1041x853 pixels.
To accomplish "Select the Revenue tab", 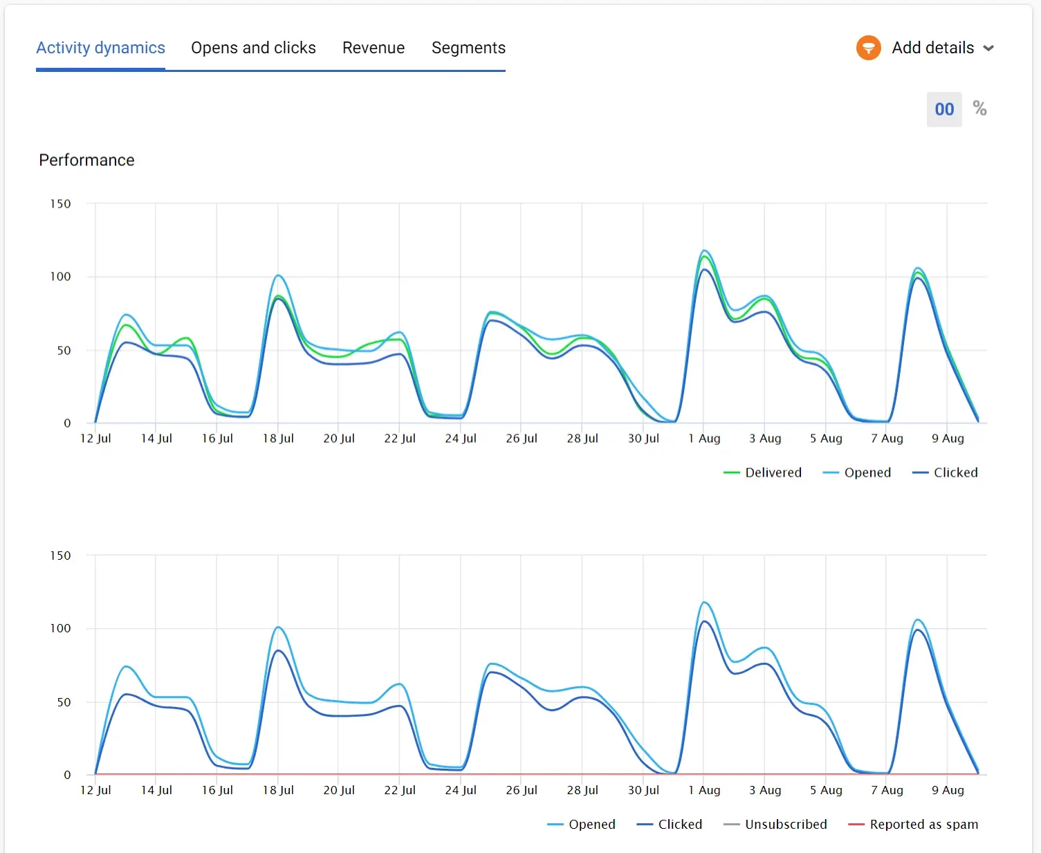I will click(x=374, y=48).
